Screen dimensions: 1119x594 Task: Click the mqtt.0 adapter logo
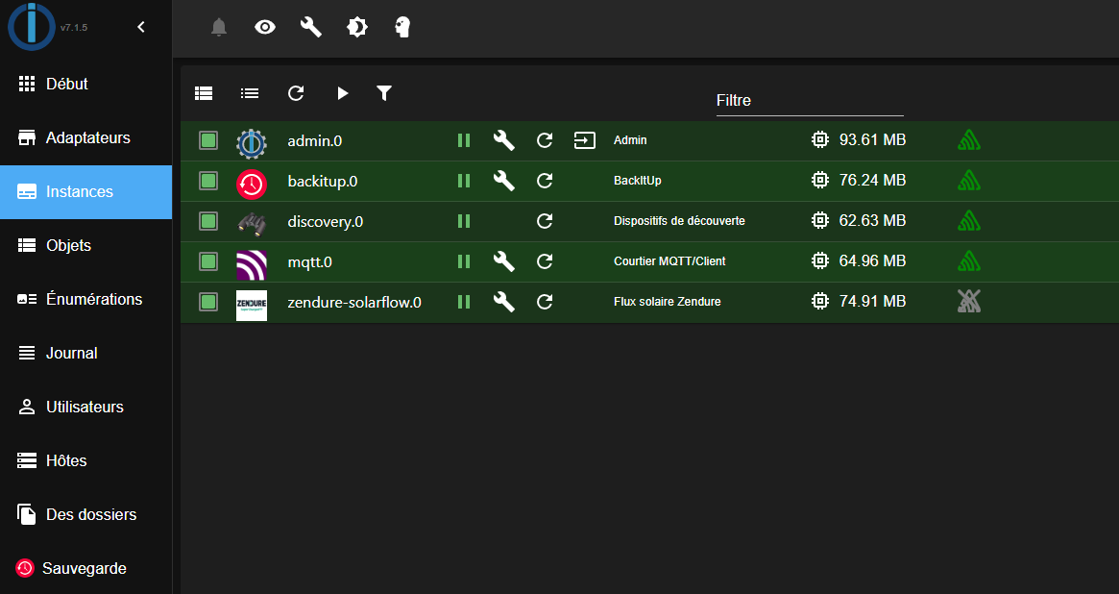tap(252, 265)
